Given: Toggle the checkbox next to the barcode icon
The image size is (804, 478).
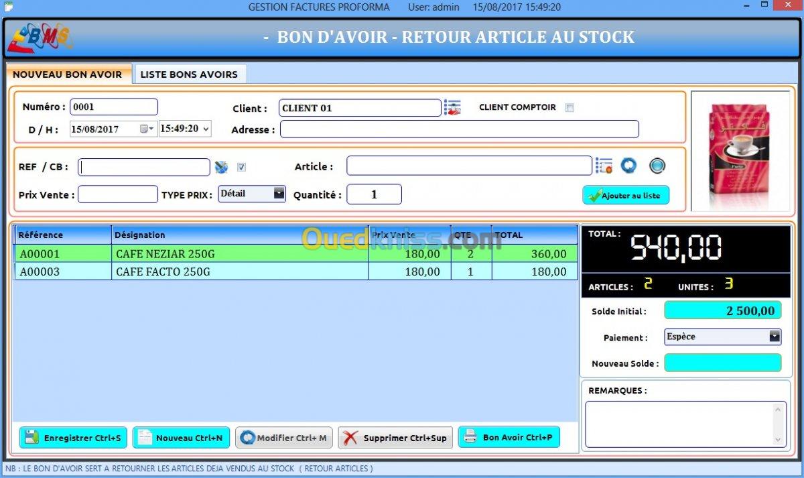Looking at the screenshot, I should (x=242, y=167).
